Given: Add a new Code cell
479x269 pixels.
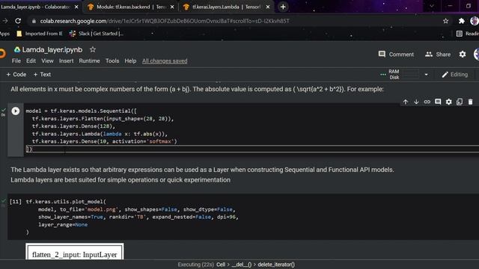Looking at the screenshot, I should coord(16,75).
